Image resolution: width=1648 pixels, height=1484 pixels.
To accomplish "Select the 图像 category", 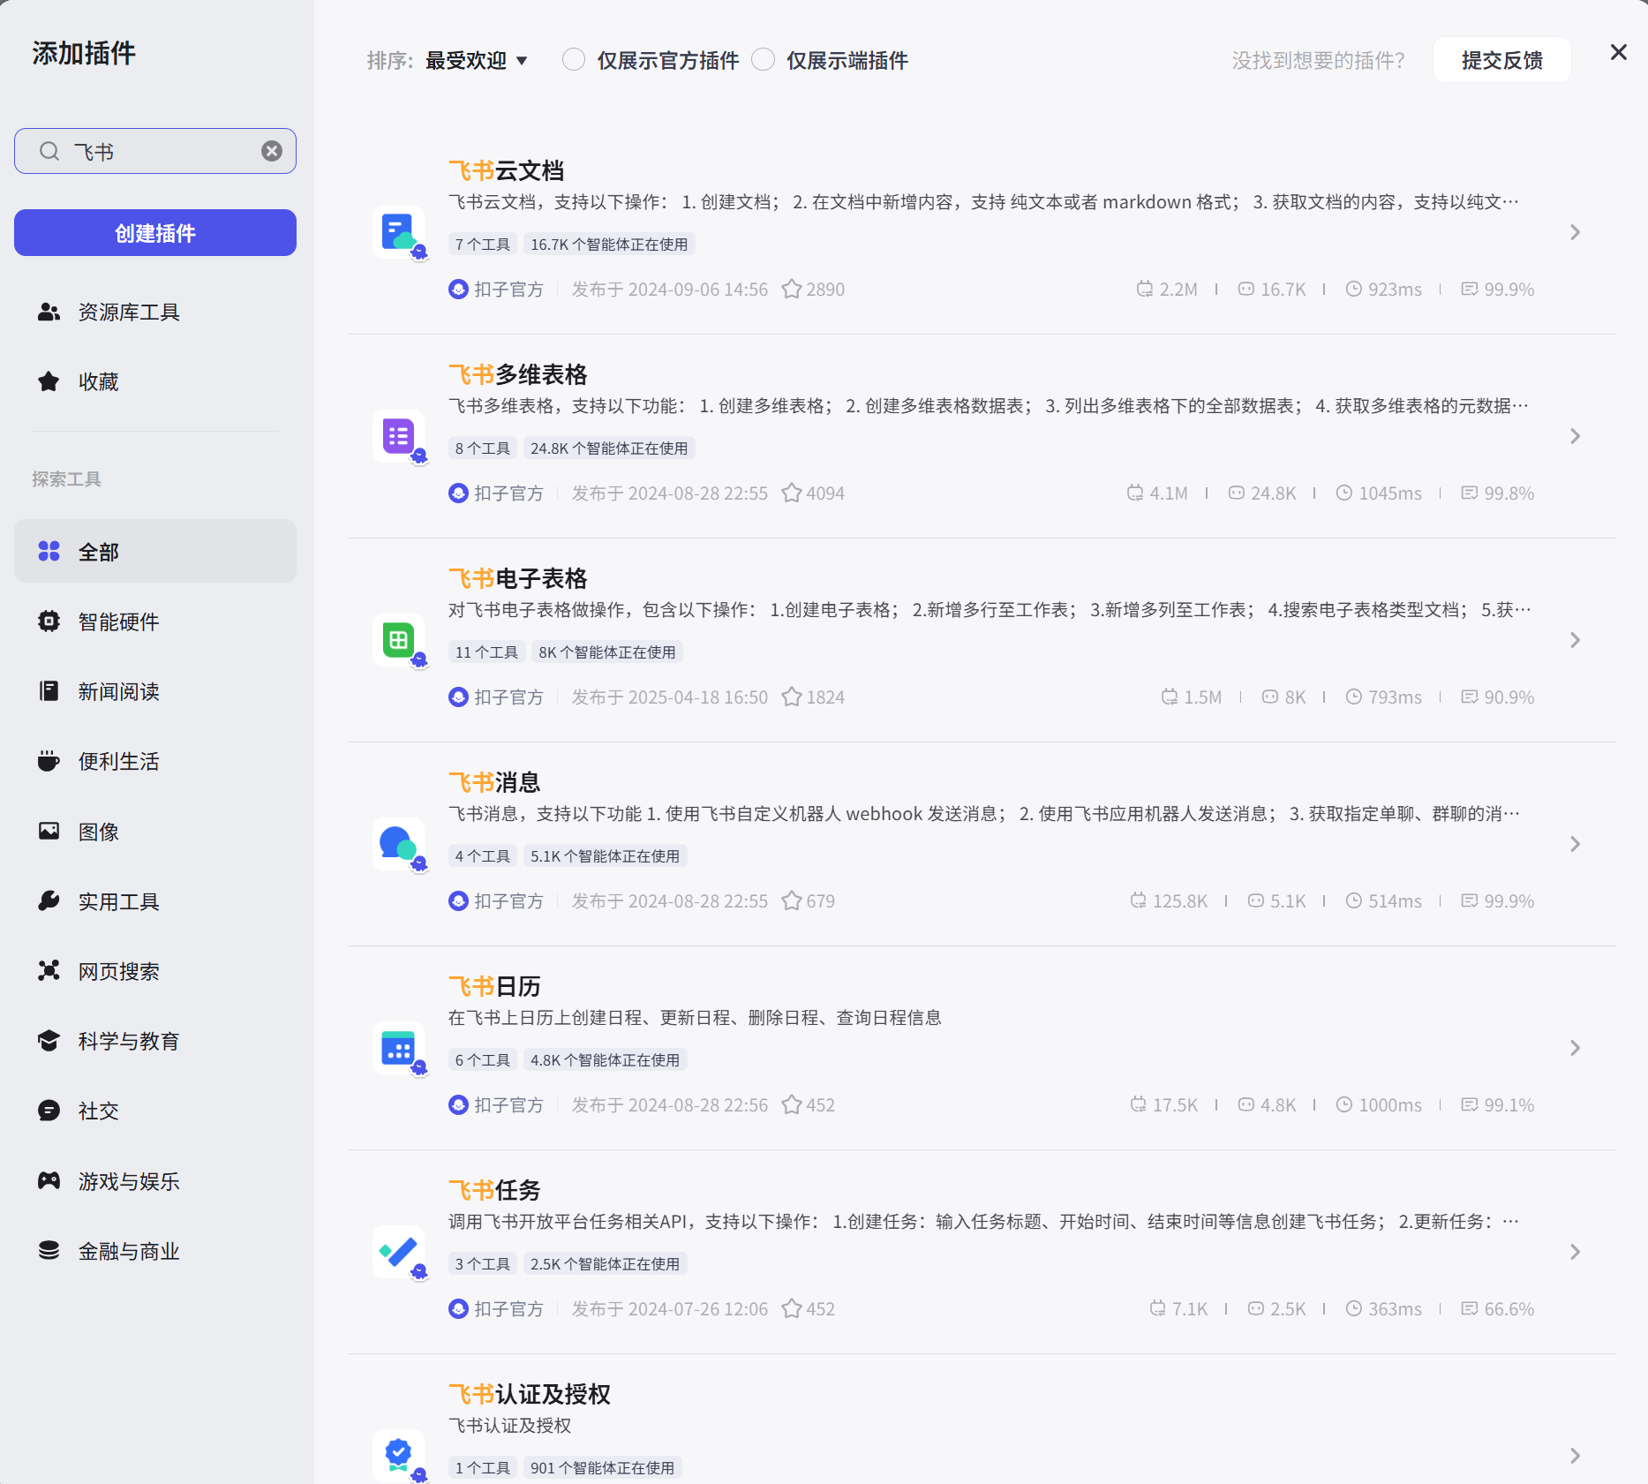I will point(155,832).
